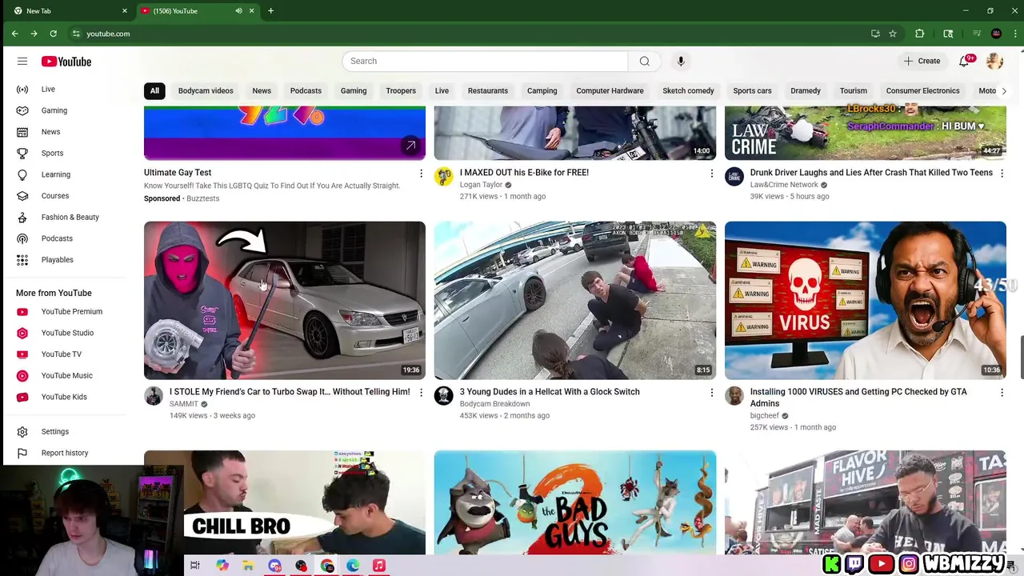This screenshot has width=1024, height=576.
Task: Activate voice search microphone
Action: pos(681,61)
